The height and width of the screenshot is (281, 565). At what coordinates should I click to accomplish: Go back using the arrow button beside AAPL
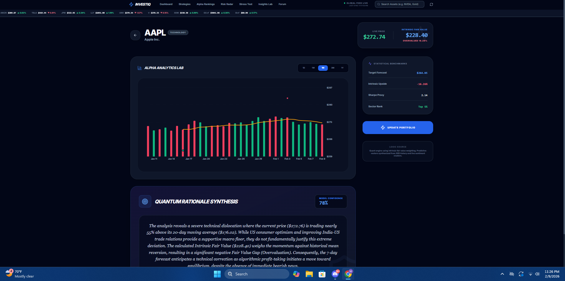(135, 35)
